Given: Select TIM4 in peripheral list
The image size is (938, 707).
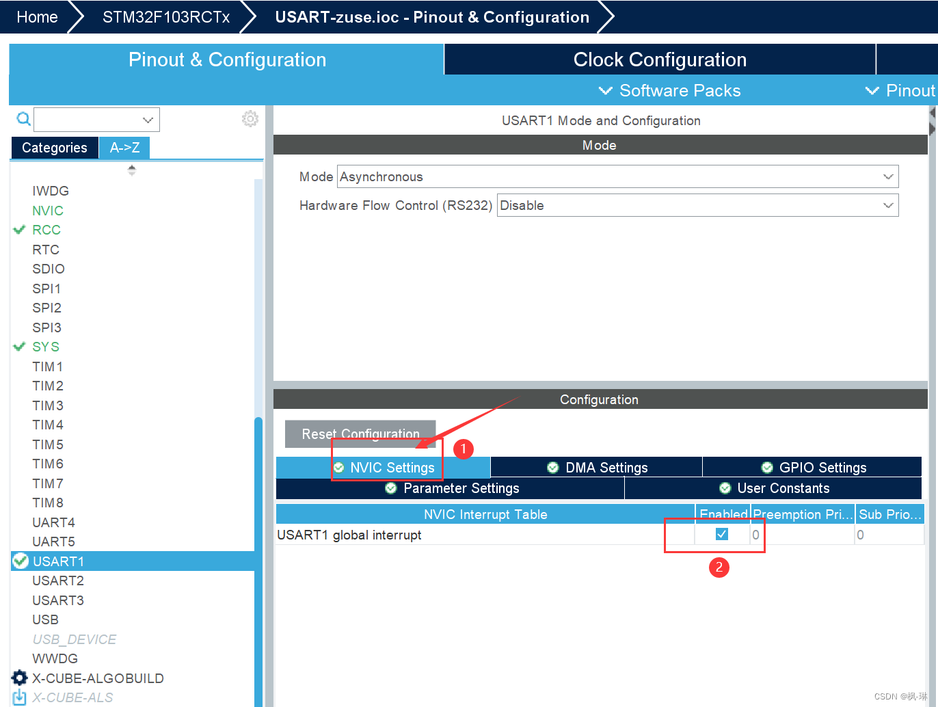Looking at the screenshot, I should pos(48,425).
